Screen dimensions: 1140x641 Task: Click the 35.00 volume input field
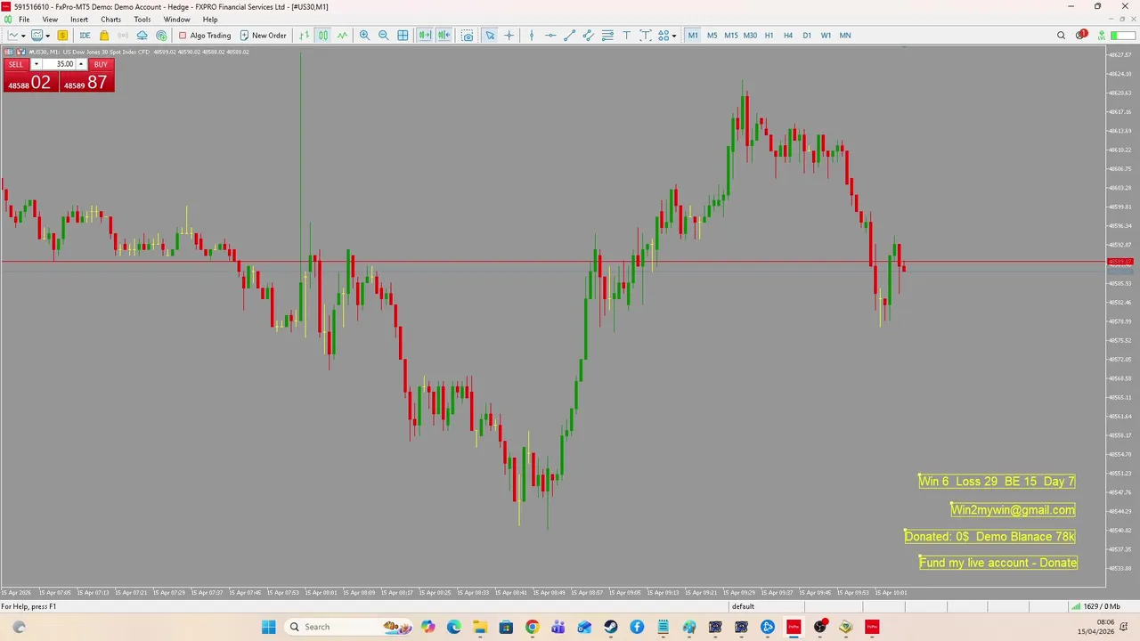pos(59,64)
